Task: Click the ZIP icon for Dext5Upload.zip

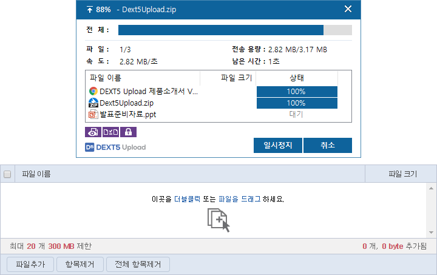Action: pyautogui.click(x=93, y=103)
